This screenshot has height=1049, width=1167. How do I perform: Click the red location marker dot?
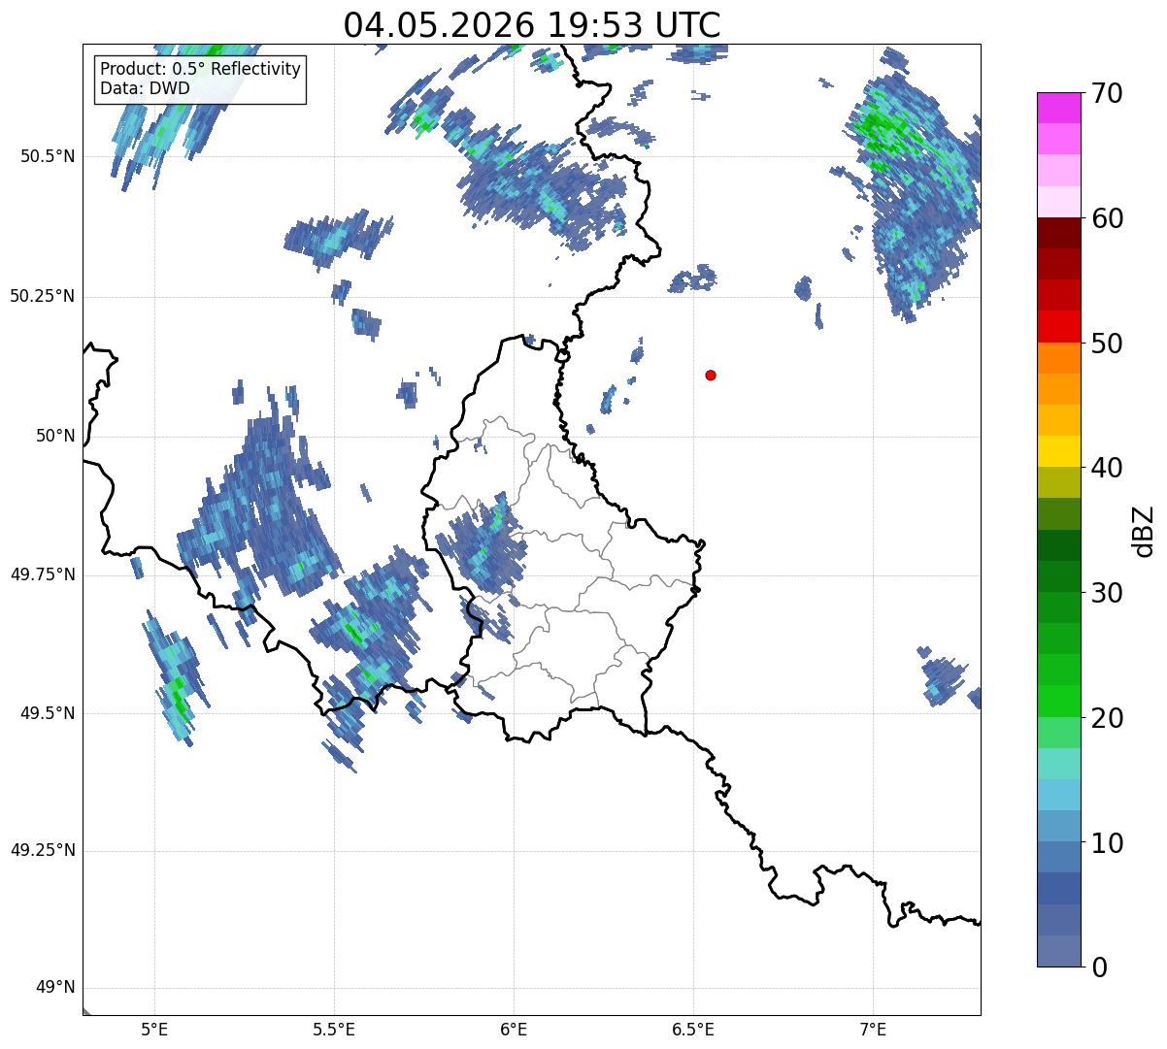tap(711, 375)
